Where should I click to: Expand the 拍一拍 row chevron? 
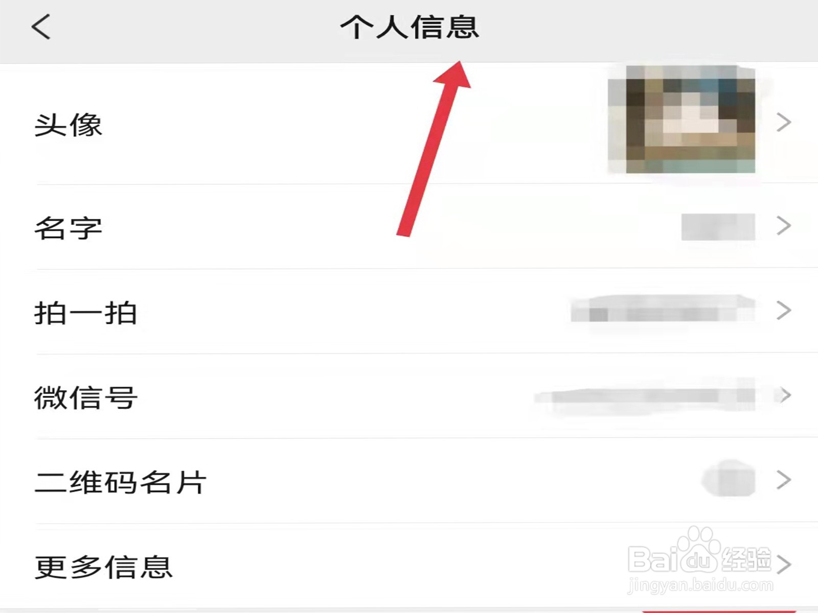(x=784, y=310)
